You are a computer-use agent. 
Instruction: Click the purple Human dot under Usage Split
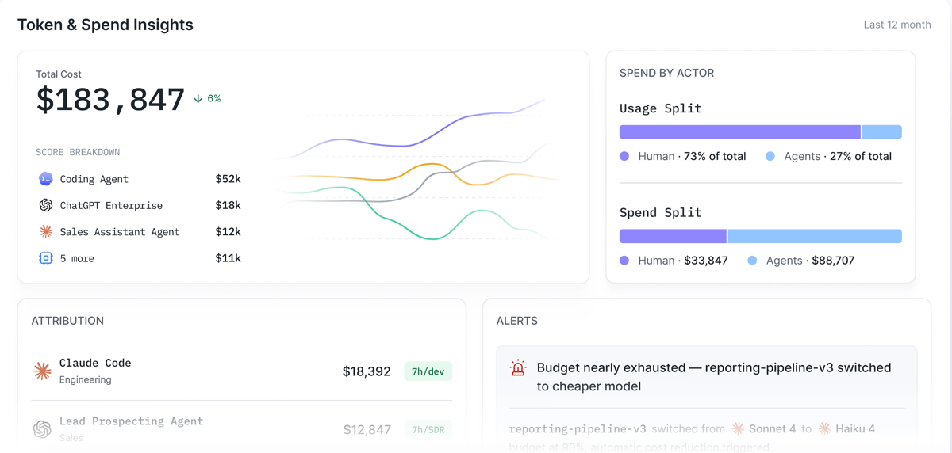coord(624,157)
